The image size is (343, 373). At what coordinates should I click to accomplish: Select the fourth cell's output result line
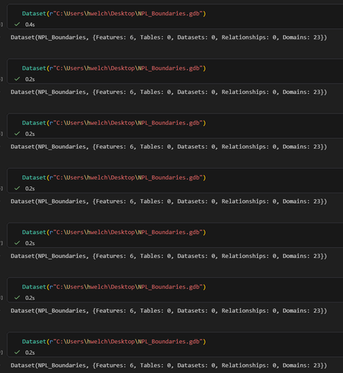pyautogui.click(x=169, y=201)
